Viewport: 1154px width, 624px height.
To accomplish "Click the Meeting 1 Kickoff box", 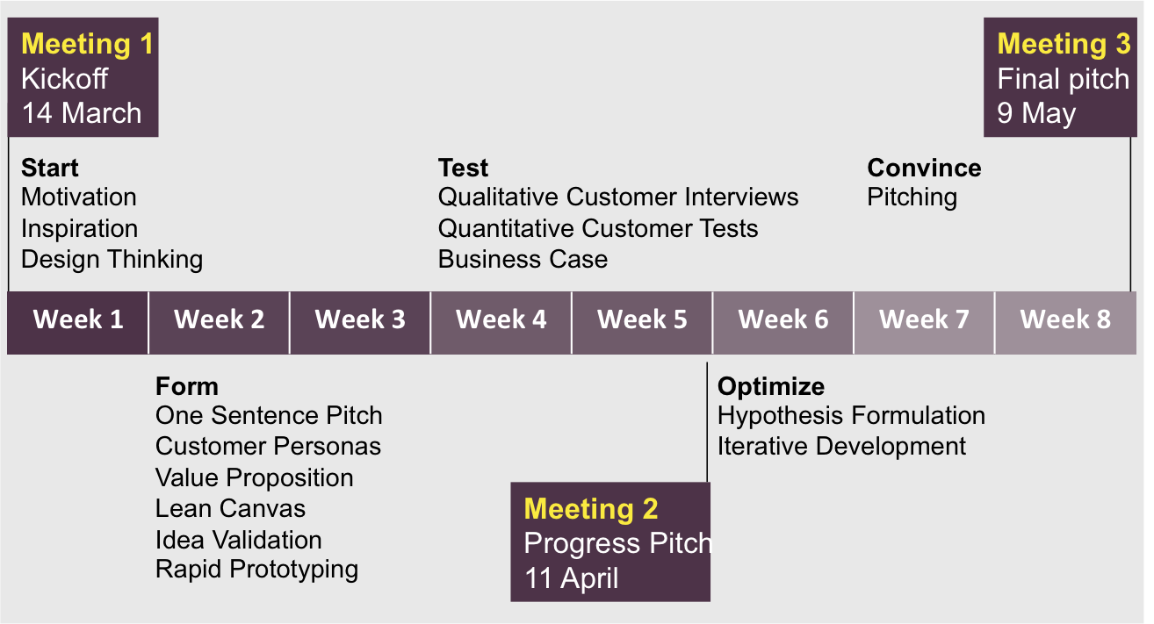I will point(83,78).
